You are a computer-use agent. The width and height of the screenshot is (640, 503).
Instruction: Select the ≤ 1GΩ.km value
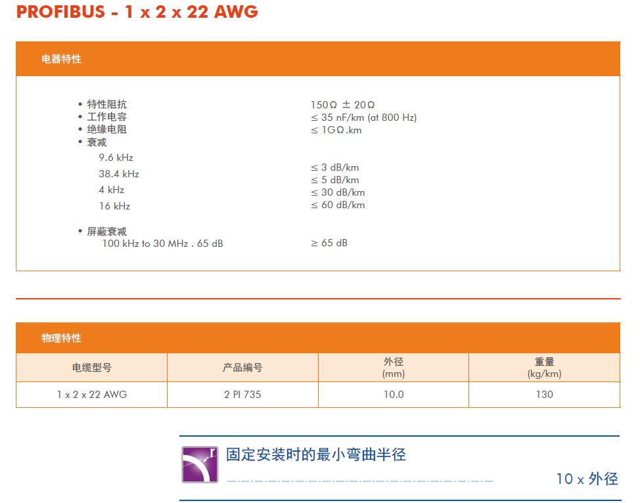tap(336, 130)
